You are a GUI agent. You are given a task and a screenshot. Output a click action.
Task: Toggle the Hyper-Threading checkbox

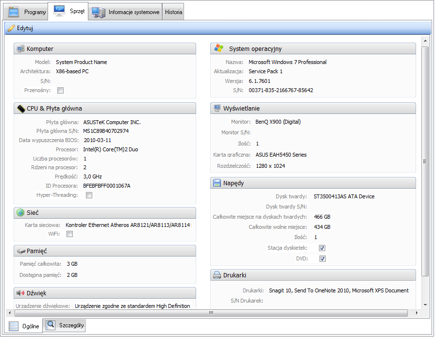pyautogui.click(x=89, y=195)
